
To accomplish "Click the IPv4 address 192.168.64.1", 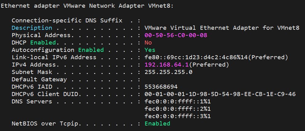I will pyautogui.click(x=167, y=65).
